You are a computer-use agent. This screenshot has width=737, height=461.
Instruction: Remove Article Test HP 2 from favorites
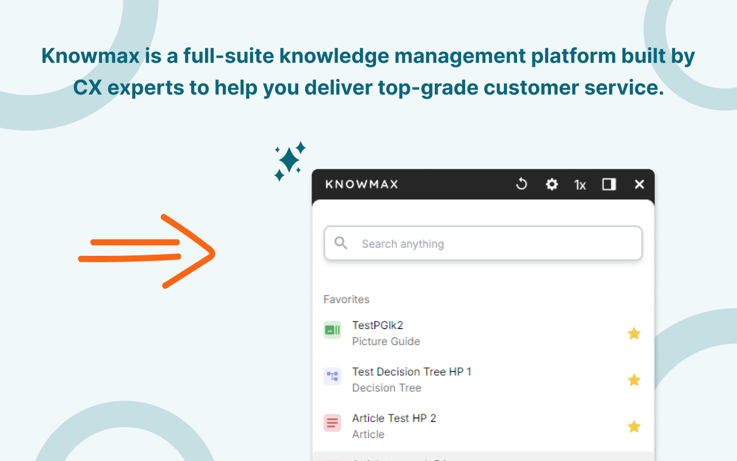(634, 426)
